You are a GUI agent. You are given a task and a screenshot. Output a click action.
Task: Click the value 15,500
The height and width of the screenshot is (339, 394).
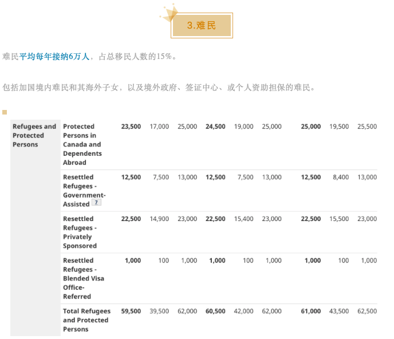click(x=339, y=219)
